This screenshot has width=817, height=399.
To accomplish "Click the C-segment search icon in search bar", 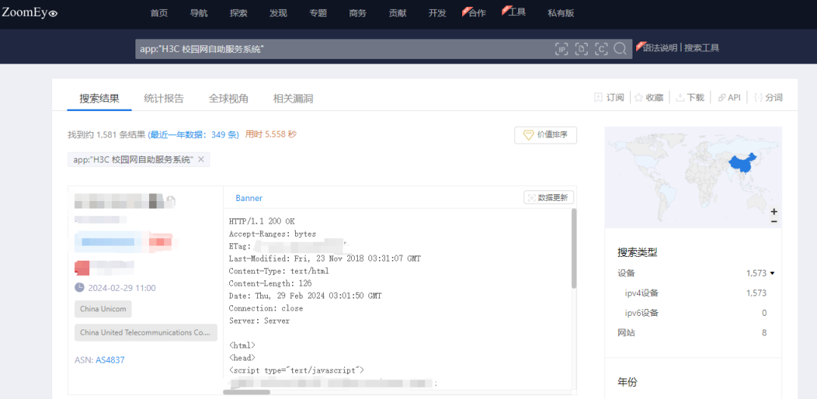I will tap(601, 49).
